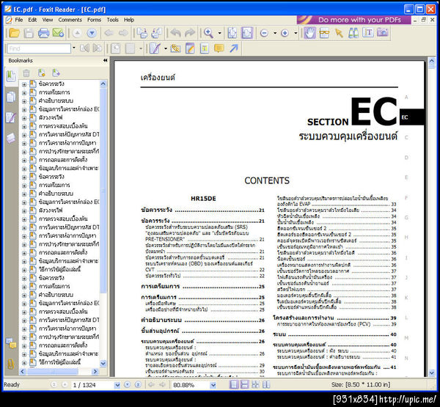Click the pencil drawing tool icon
This screenshot has height=407, width=440.
(155, 48)
